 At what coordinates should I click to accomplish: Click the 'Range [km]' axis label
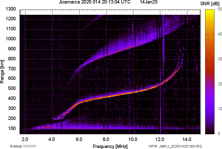pos(2,72)
